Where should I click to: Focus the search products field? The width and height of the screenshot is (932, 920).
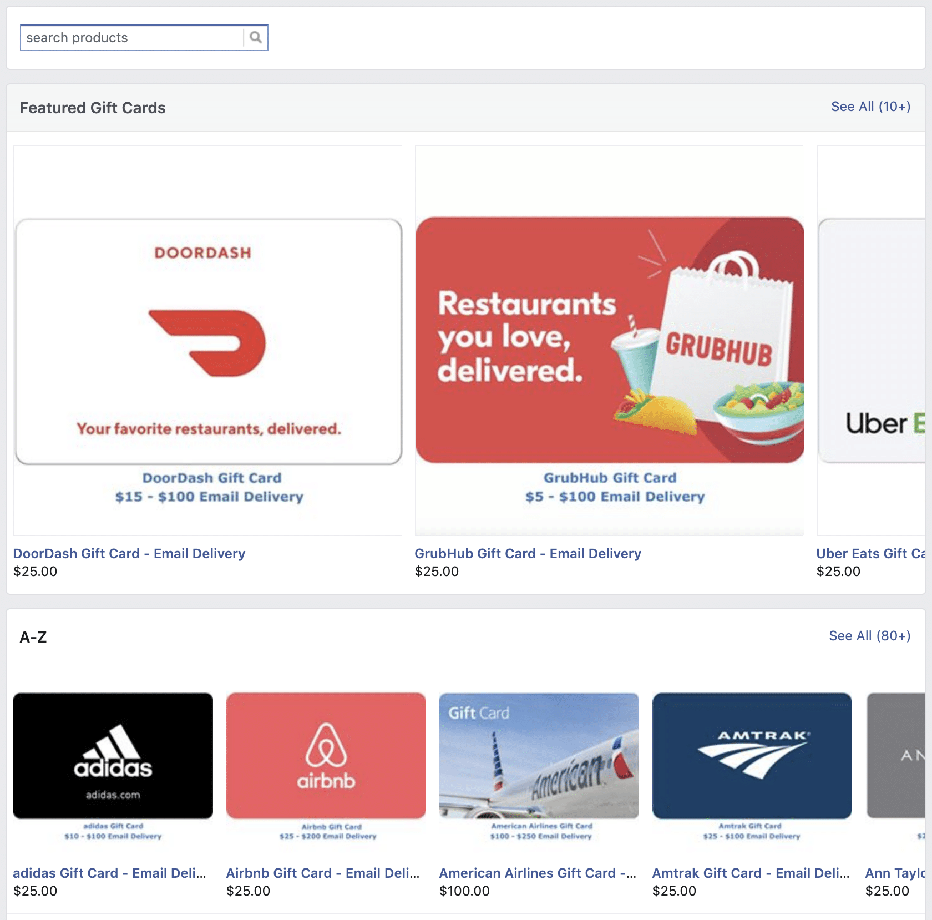132,37
